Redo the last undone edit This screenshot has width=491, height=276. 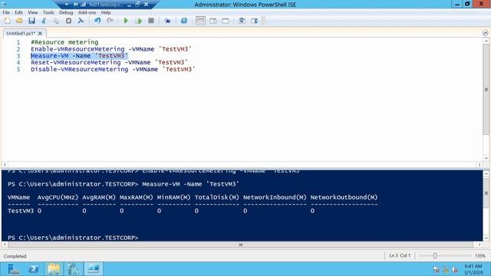pyautogui.click(x=110, y=21)
